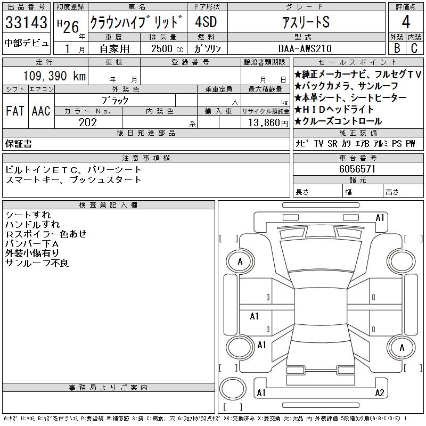Image resolution: width=426 pixels, height=426 pixels.
Task: Click the サンルーフ不良 inspector note
Action: click(x=37, y=263)
